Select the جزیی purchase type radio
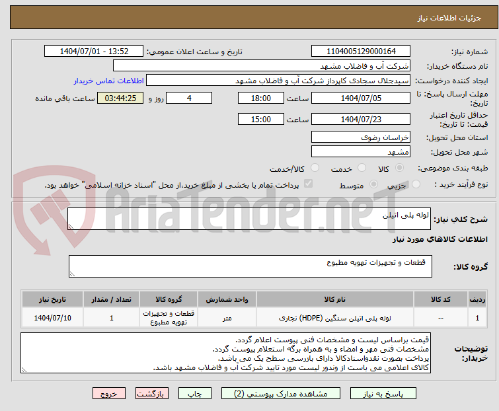This screenshot has width=499, height=411. tap(416, 184)
